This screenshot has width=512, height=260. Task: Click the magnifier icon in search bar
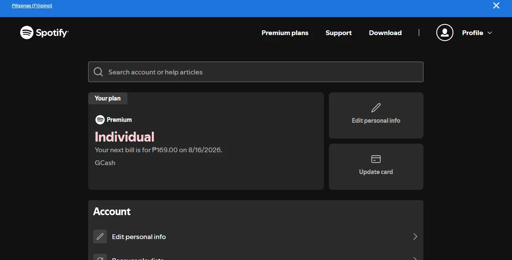[x=98, y=72]
